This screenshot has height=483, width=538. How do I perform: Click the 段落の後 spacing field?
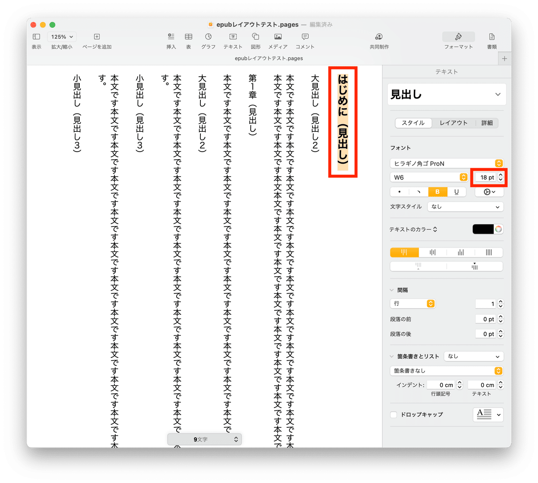tap(486, 334)
